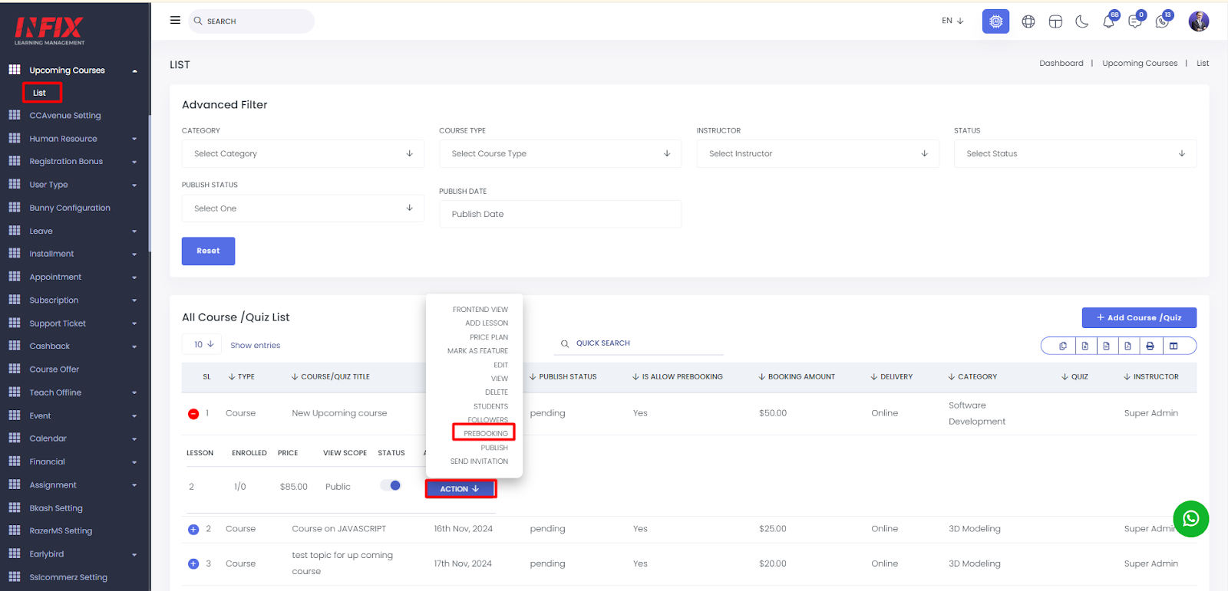Collapse row 1 with red minus icon
Image resolution: width=1228 pixels, height=591 pixels.
click(193, 414)
